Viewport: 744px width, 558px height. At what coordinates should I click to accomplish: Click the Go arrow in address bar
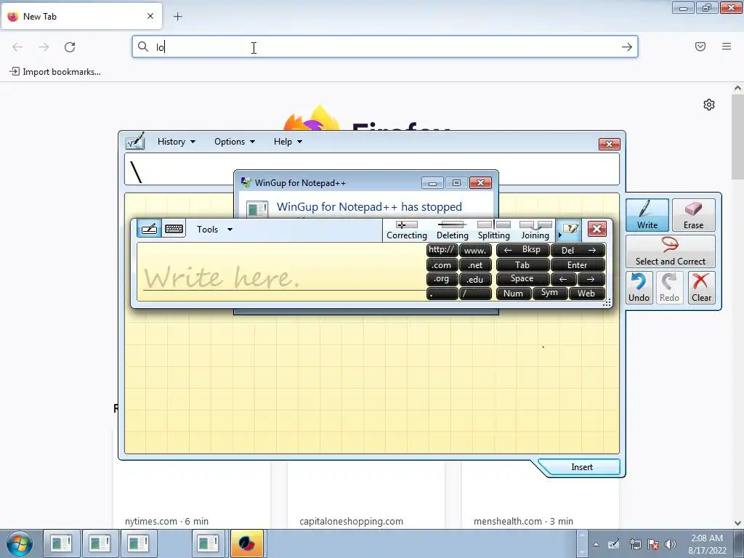click(x=627, y=47)
